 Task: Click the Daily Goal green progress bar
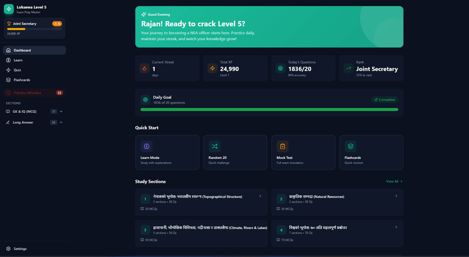269,109
